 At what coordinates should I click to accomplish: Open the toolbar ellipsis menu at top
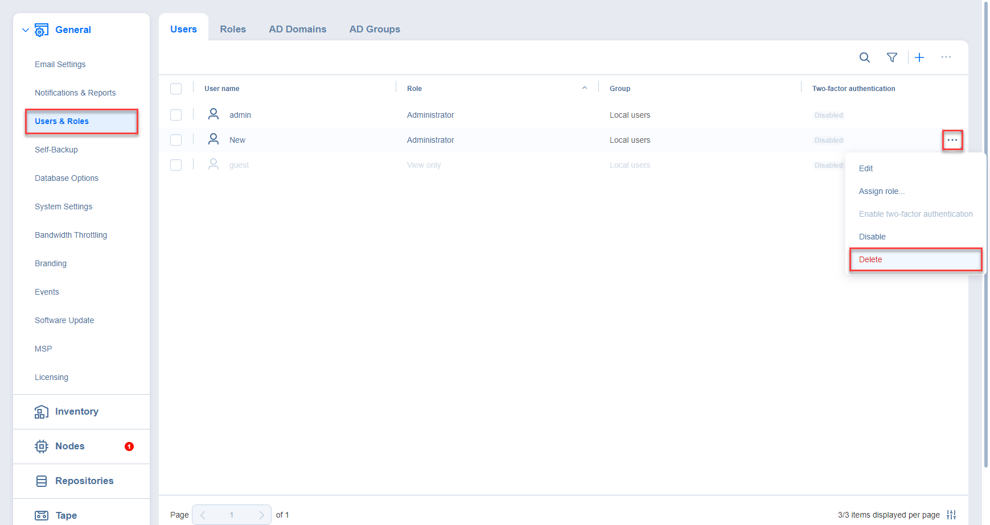coord(946,57)
